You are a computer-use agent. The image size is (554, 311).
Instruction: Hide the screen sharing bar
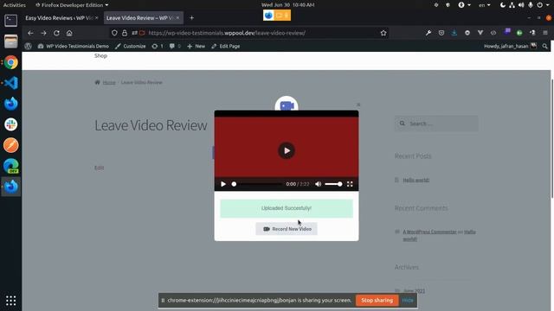click(x=408, y=301)
